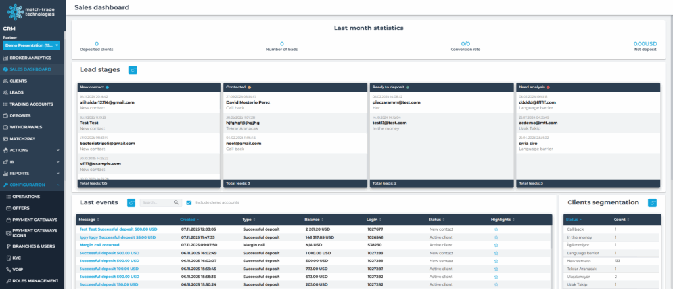673x289 pixels.
Task: Open the Partner Demo Presentation dropdown
Action: tap(32, 45)
